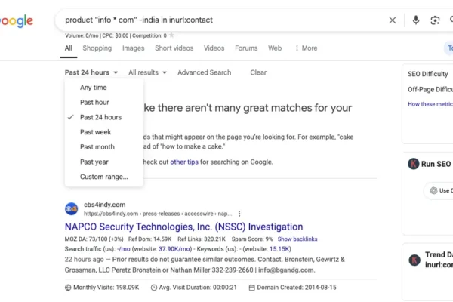Open the website keywords 15.15K link
The height and width of the screenshot is (302, 453).
click(279, 249)
